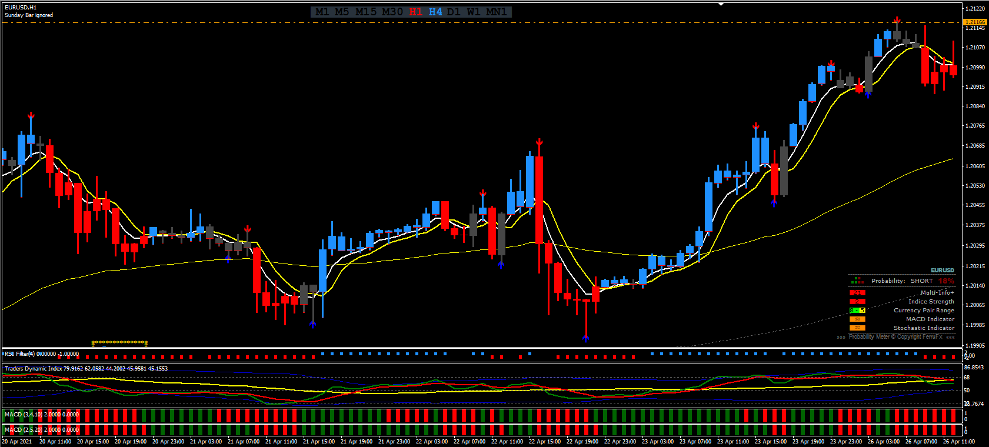This screenshot has height=447, width=989.
Task: Click the green-yellow '8 - 5' range box
Action: point(857,310)
